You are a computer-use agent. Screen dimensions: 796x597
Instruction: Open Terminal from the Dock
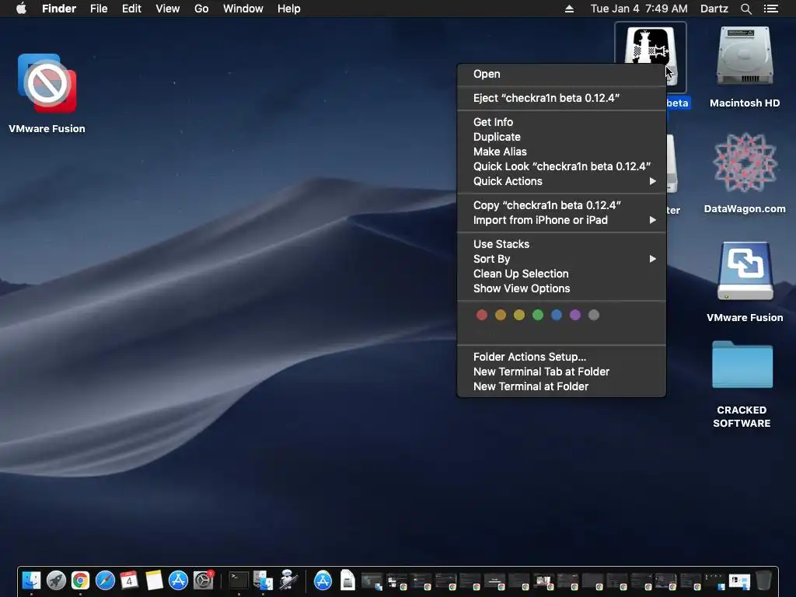(x=239, y=580)
